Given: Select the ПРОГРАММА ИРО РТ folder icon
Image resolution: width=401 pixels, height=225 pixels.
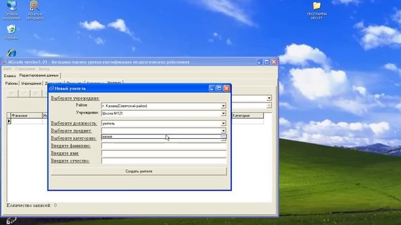Looking at the screenshot, I should (x=316, y=11).
